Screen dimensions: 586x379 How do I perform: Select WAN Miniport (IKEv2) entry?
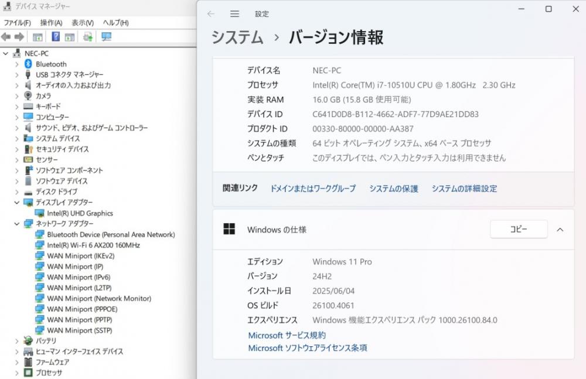(x=81, y=256)
